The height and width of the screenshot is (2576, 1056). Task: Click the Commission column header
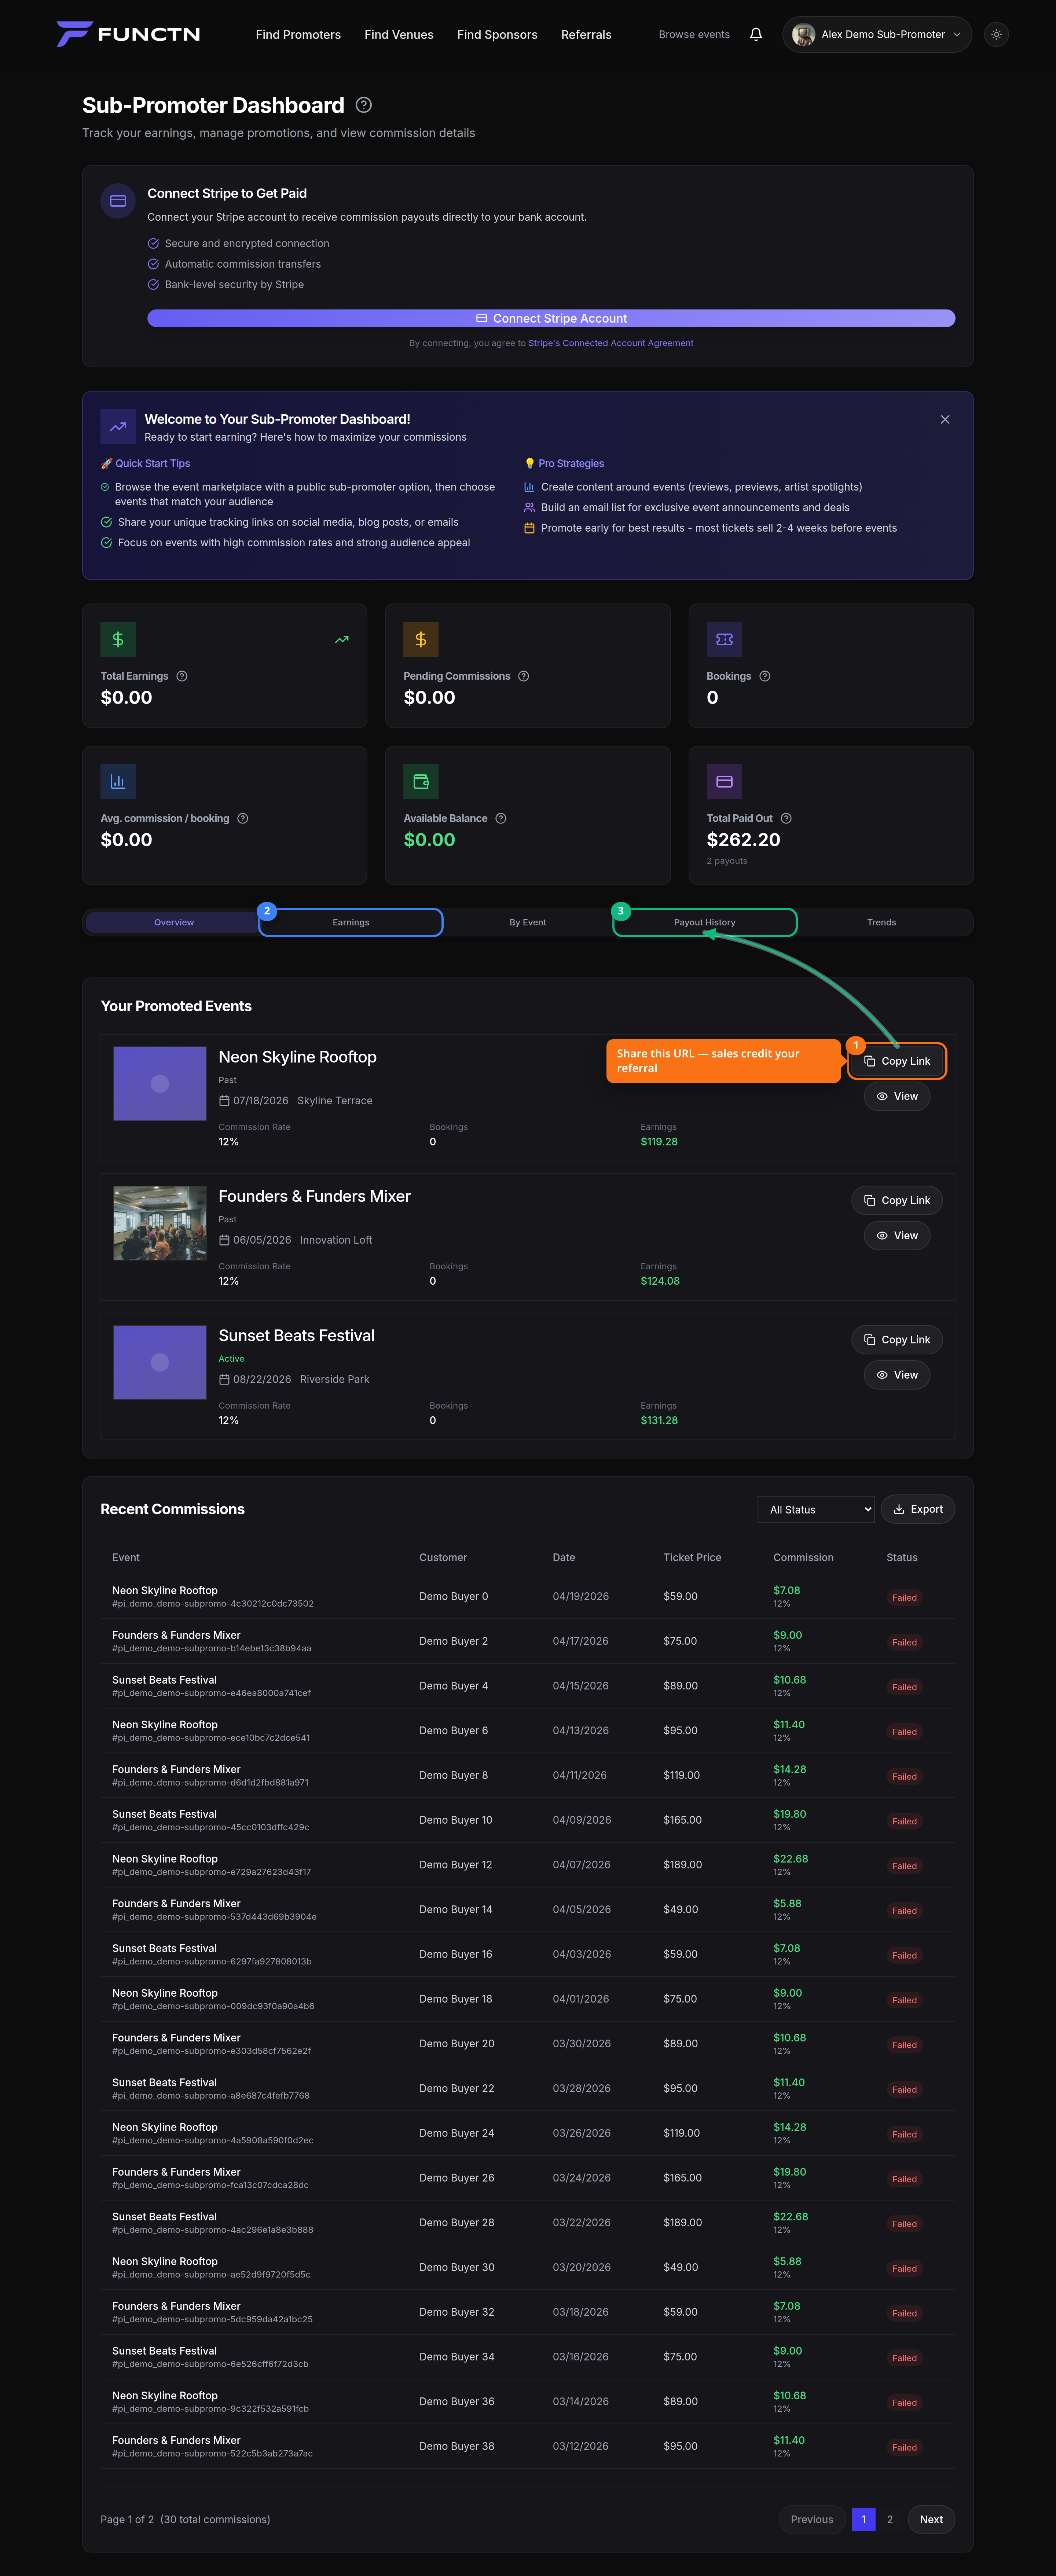tap(803, 1557)
